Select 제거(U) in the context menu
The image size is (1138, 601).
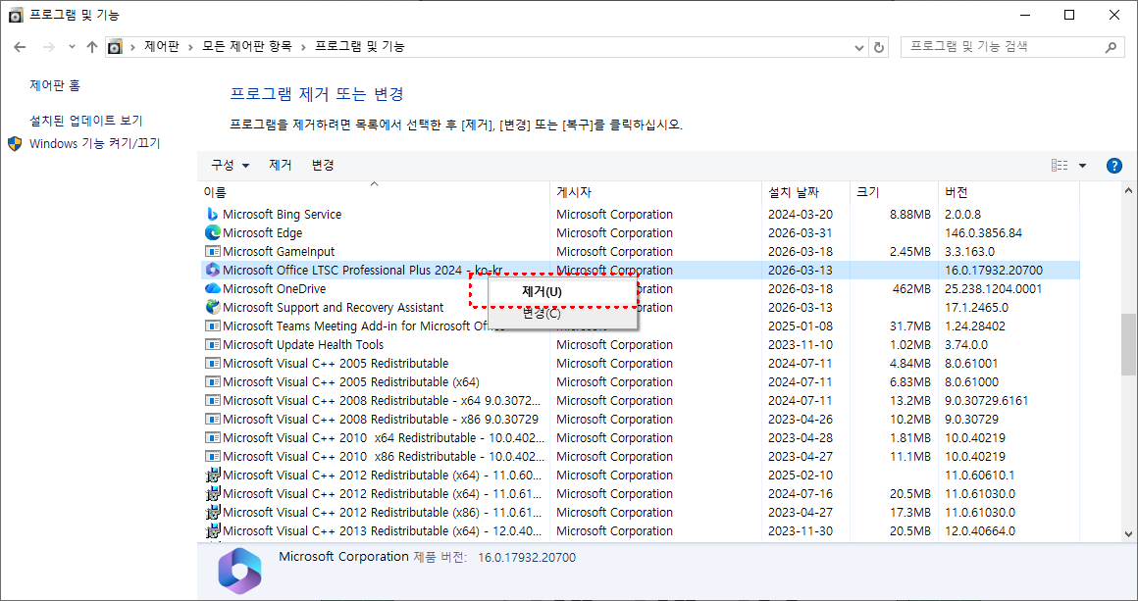[562, 292]
